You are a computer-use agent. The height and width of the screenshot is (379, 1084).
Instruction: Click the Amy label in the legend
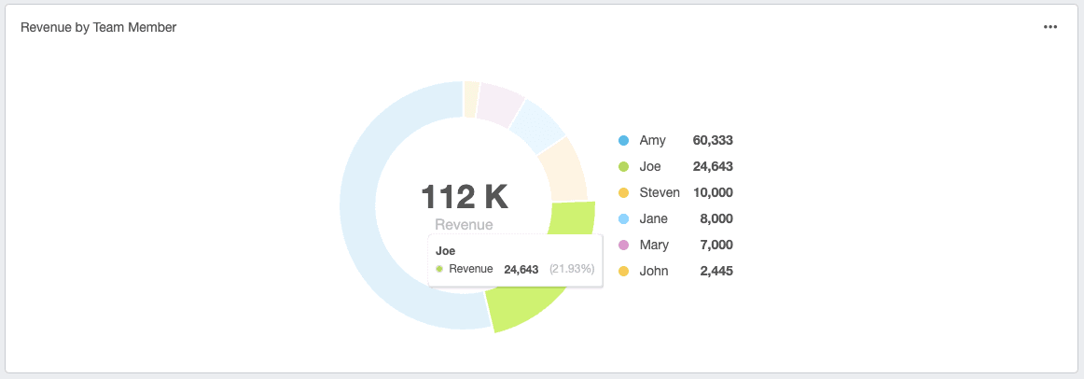pos(652,141)
